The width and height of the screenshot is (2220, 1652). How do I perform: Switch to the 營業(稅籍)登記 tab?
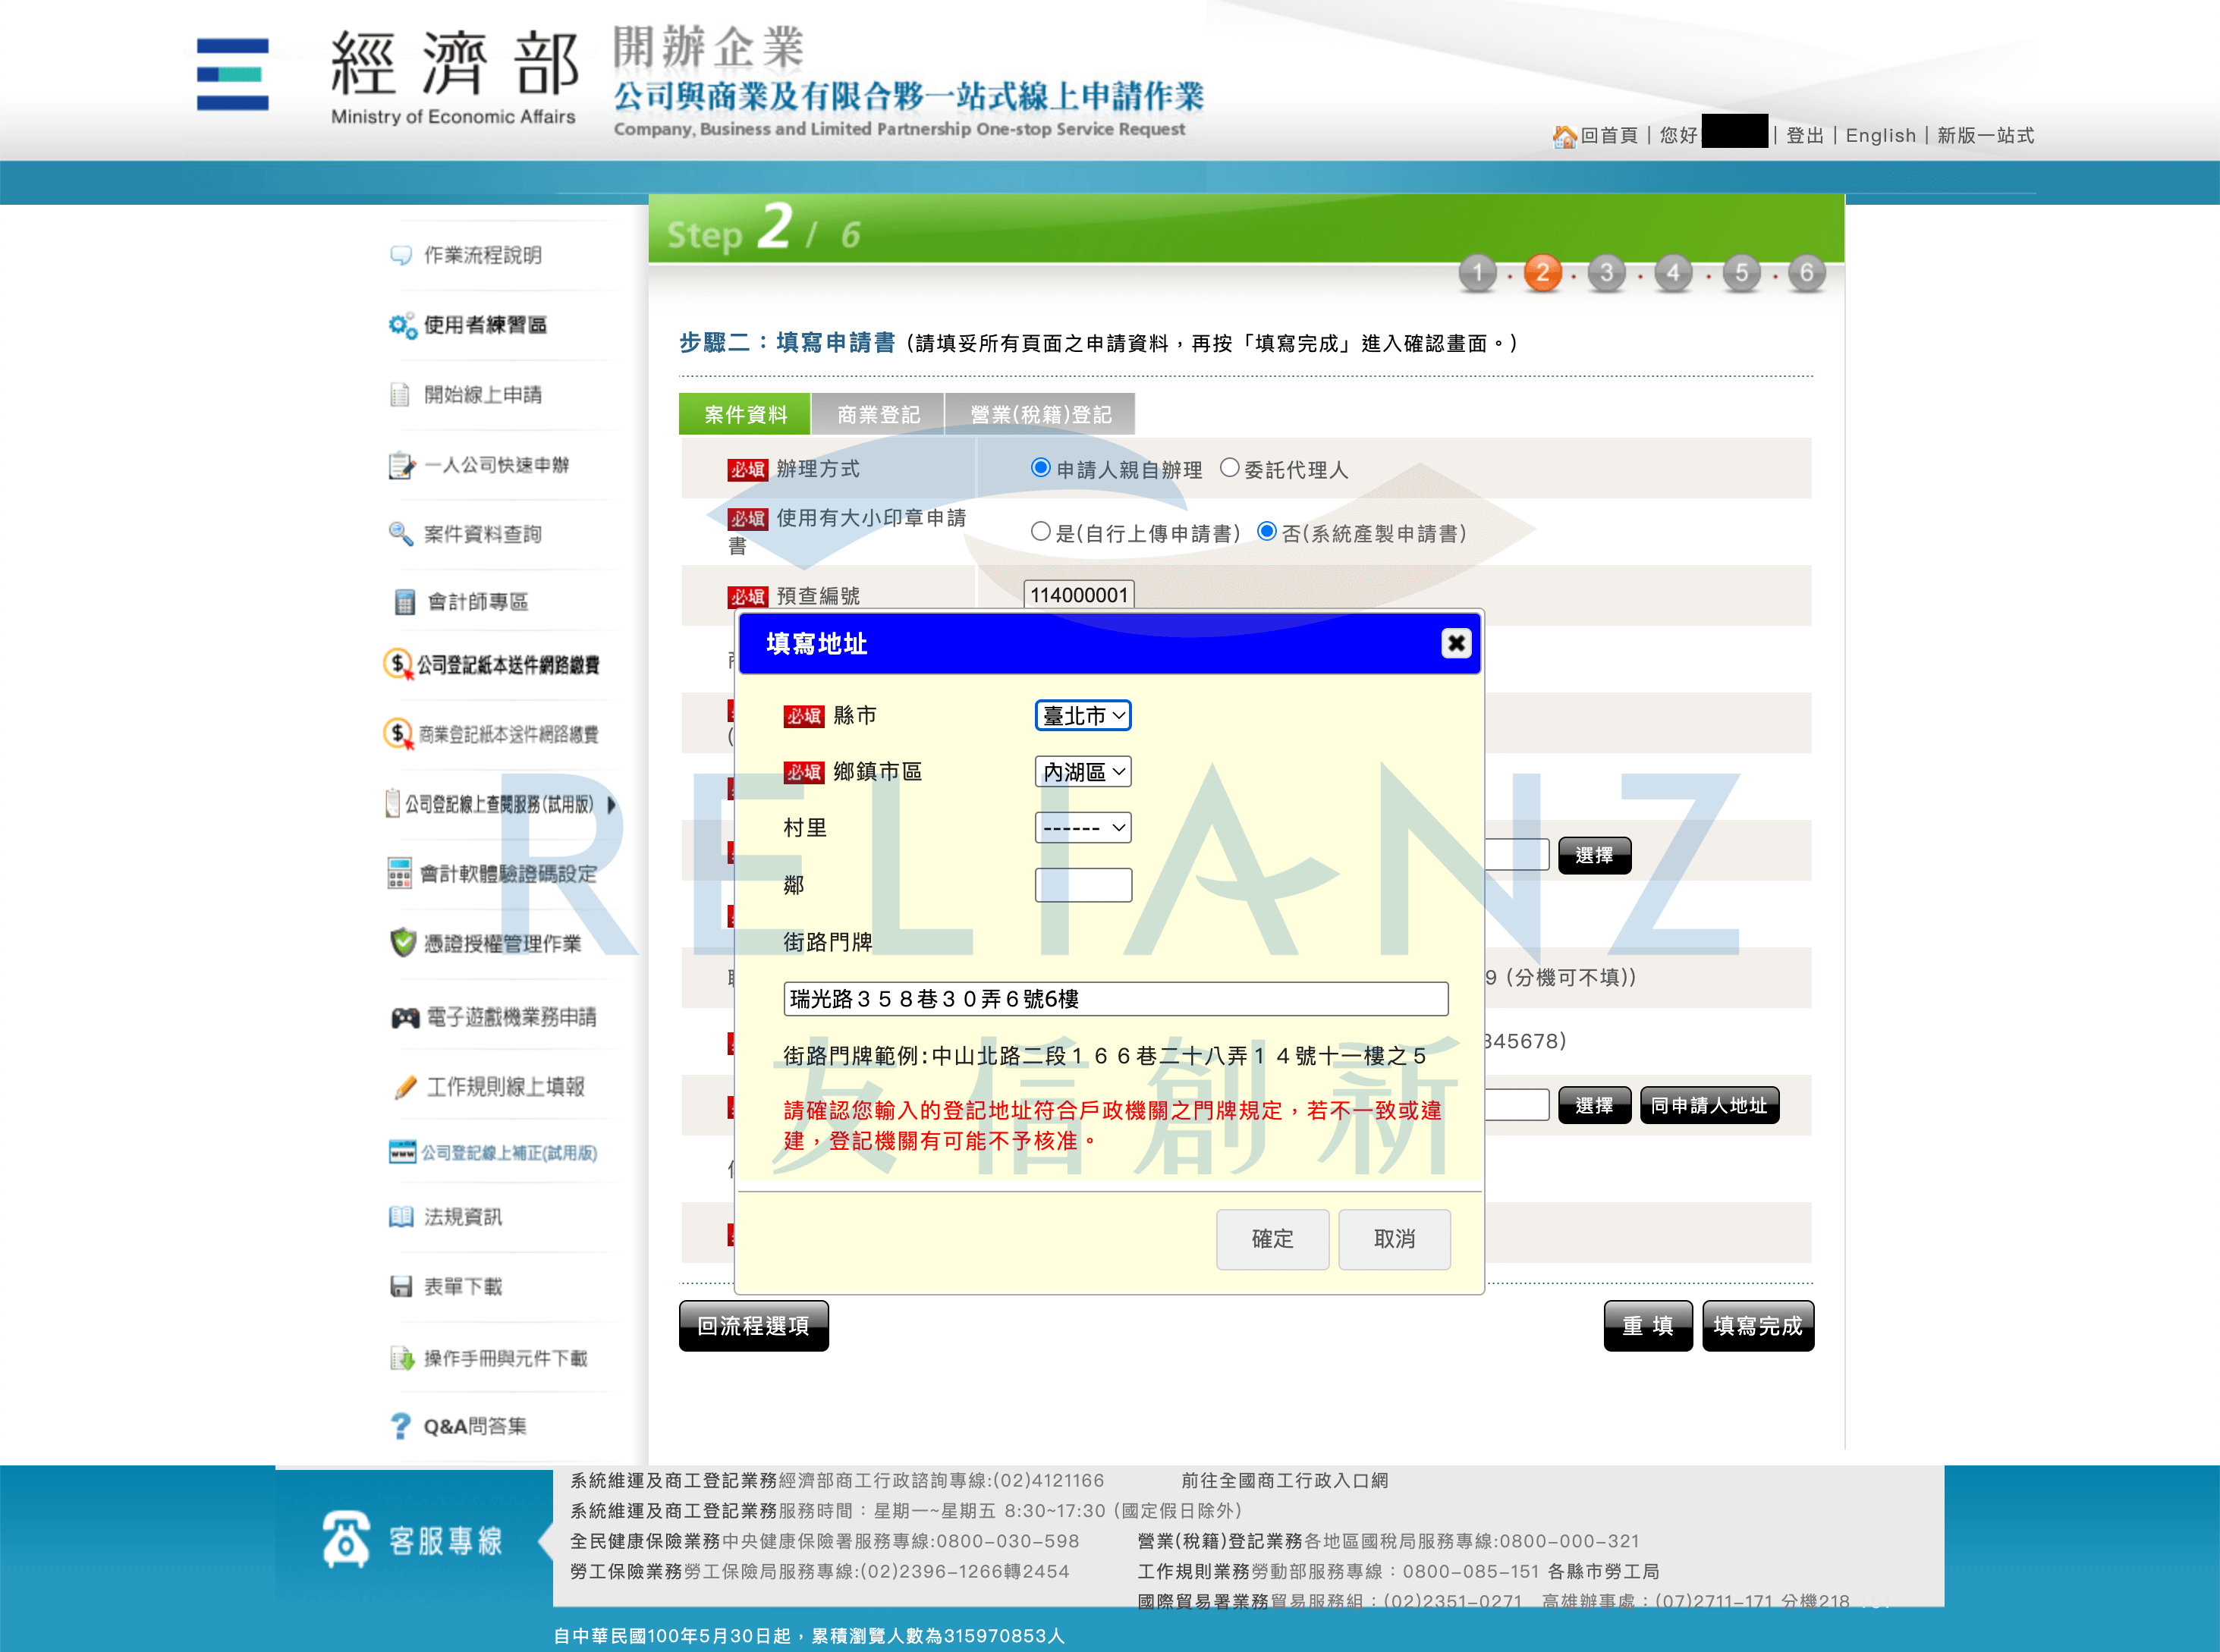1040,414
